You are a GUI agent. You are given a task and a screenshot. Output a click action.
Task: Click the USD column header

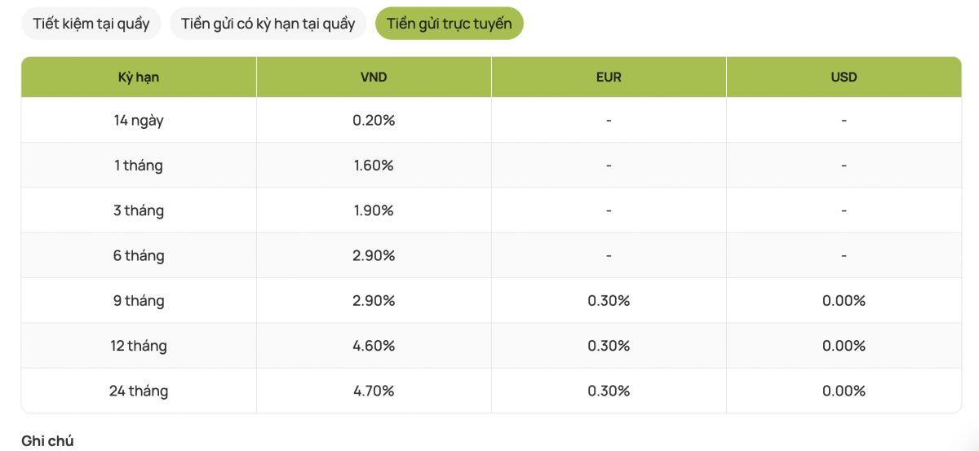[844, 77]
